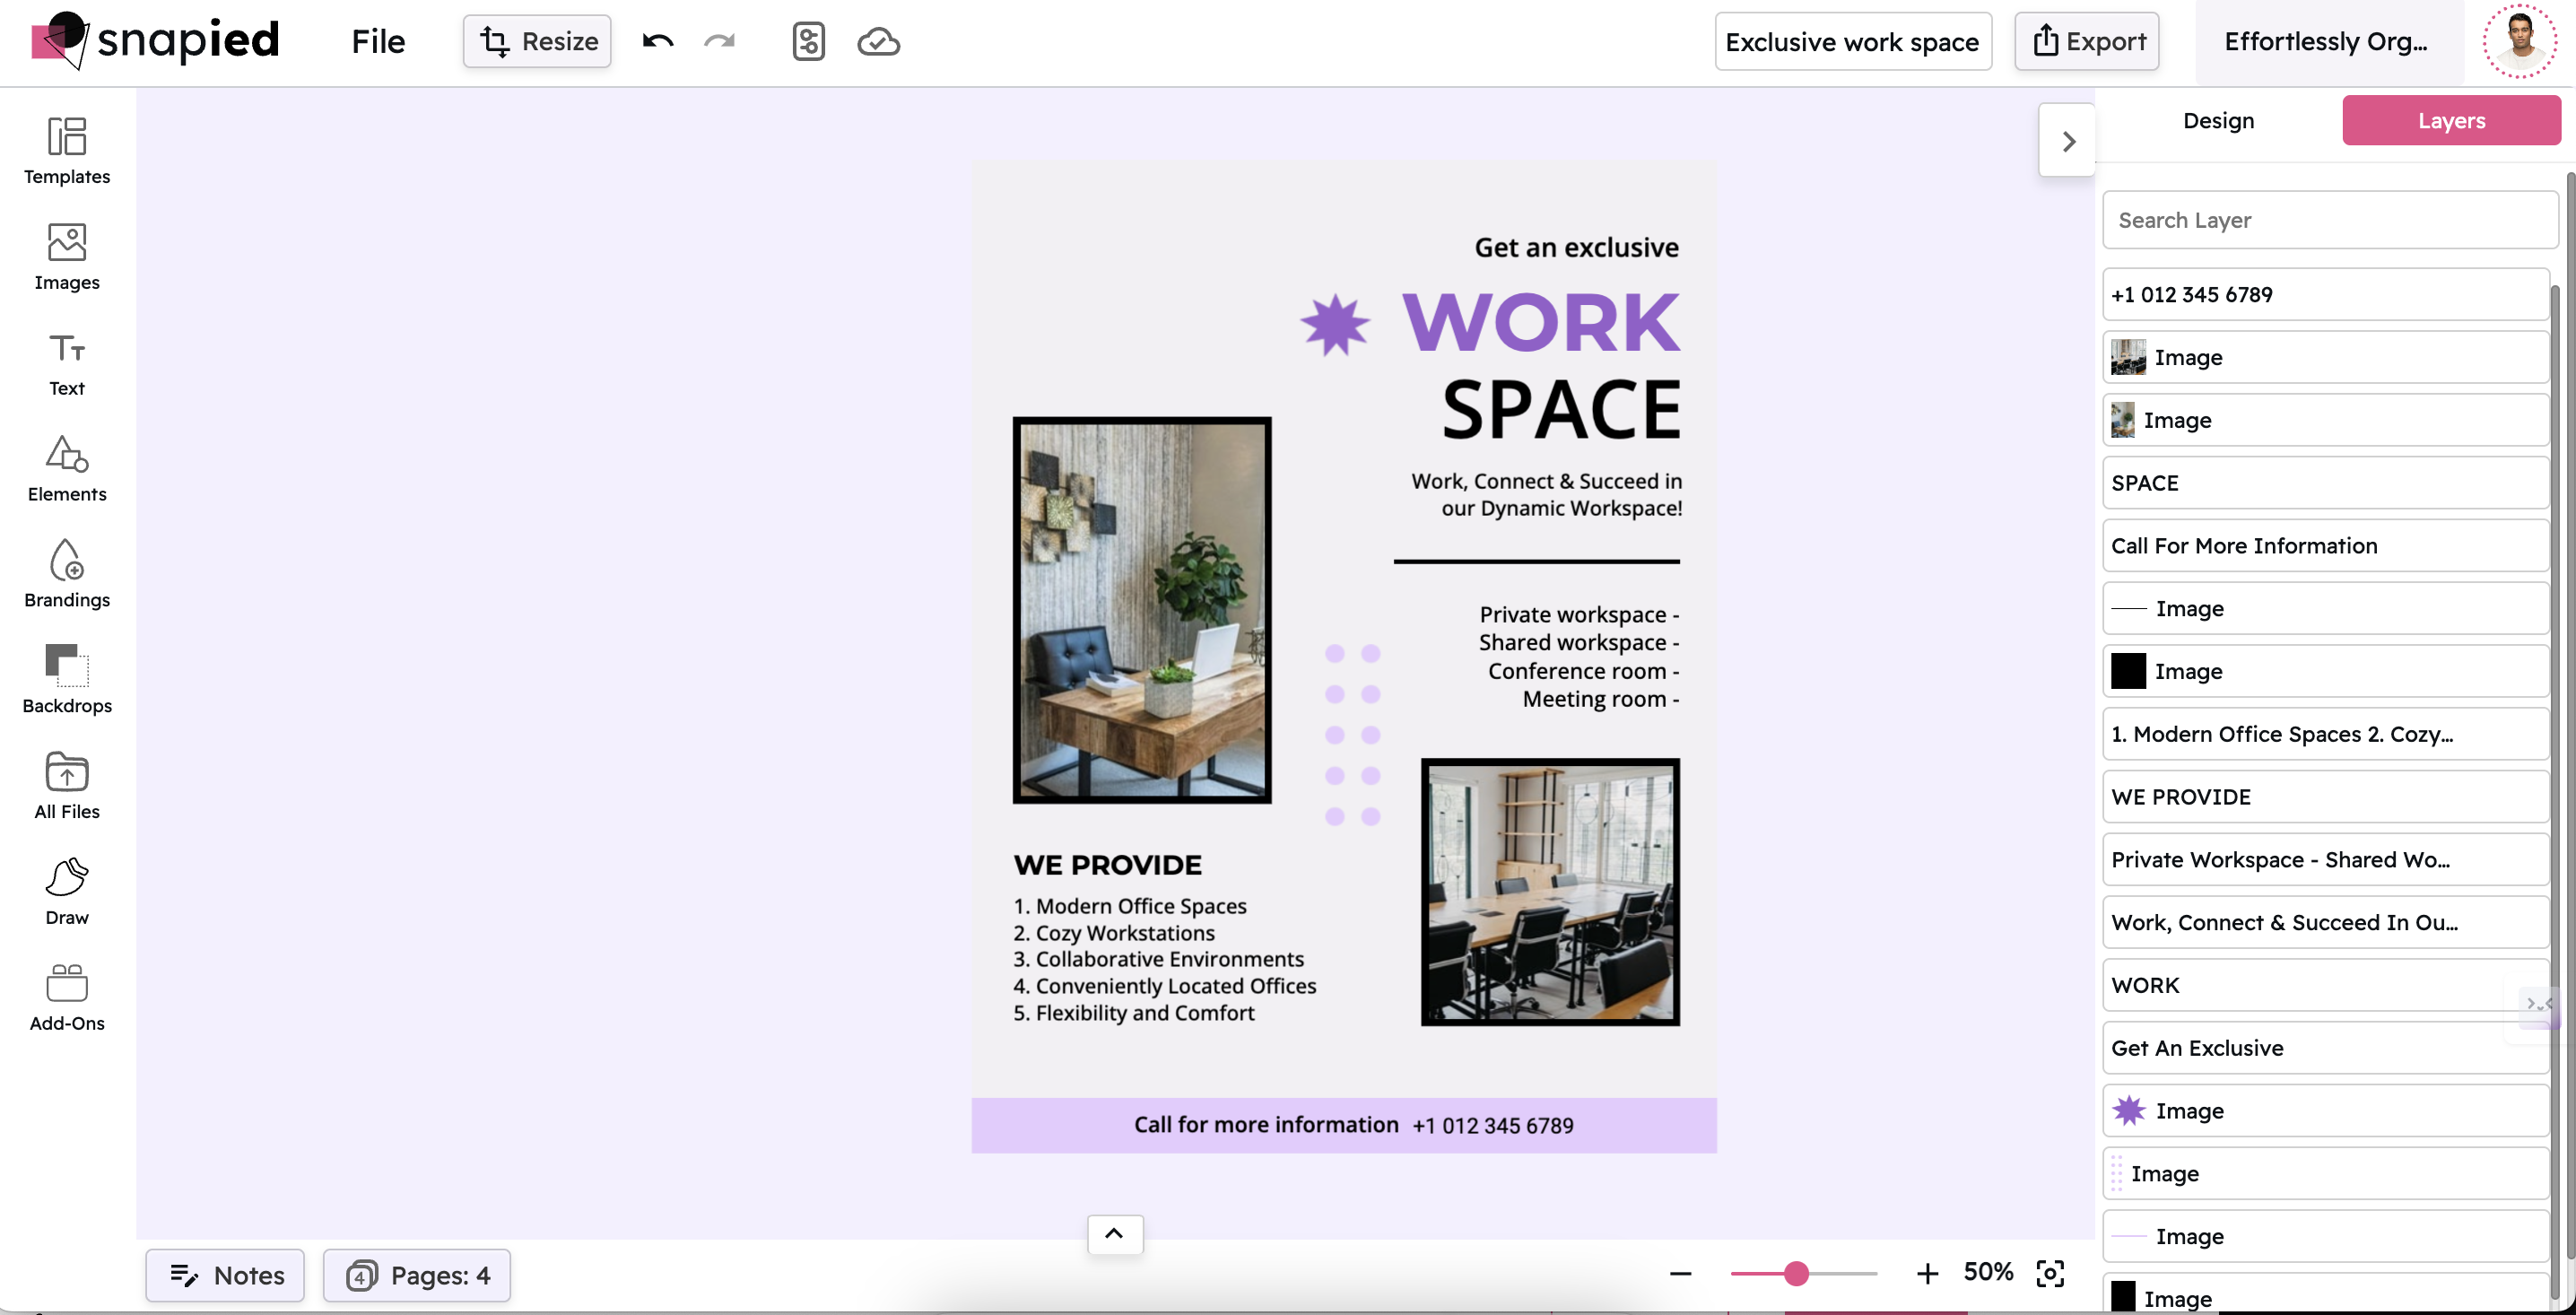This screenshot has height=1315, width=2576.
Task: Select the black line Image layer
Action: 2326,609
